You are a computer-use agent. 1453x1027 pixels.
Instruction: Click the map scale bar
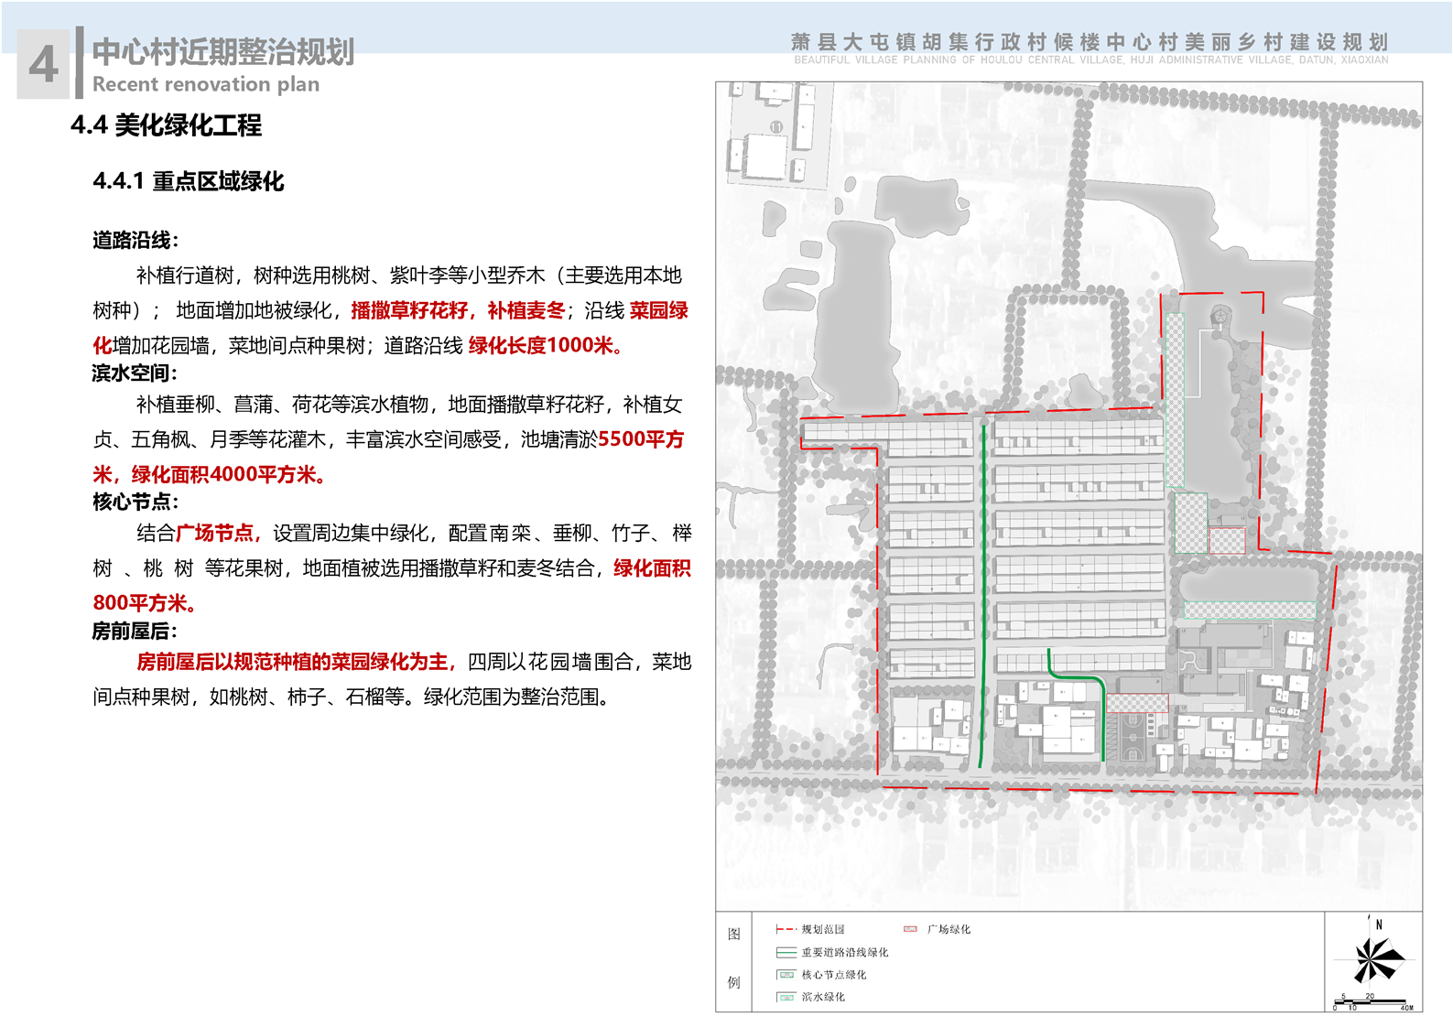click(1372, 1003)
